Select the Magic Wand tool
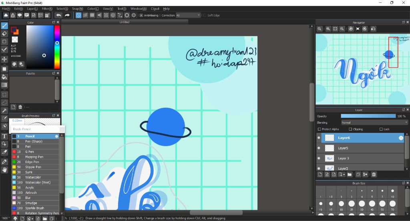 (x=4, y=110)
